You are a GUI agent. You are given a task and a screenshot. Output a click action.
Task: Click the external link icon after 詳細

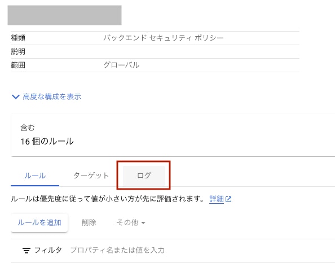(x=228, y=199)
